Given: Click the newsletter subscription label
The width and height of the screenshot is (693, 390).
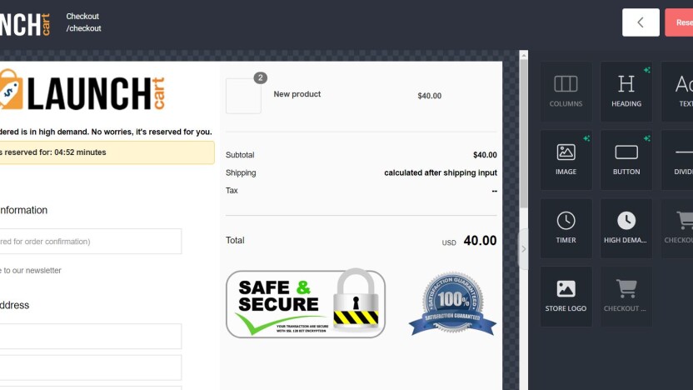Looking at the screenshot, I should 31,270.
